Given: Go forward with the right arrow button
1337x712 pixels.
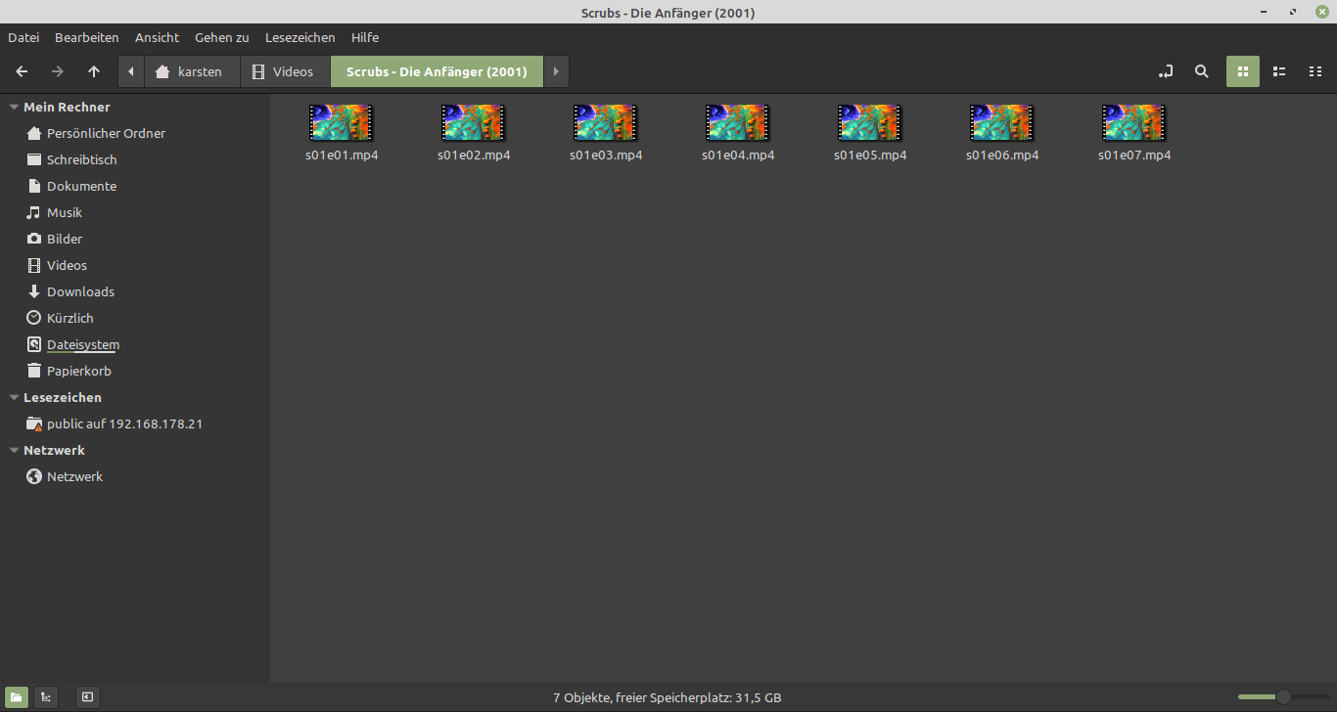Looking at the screenshot, I should (x=58, y=71).
